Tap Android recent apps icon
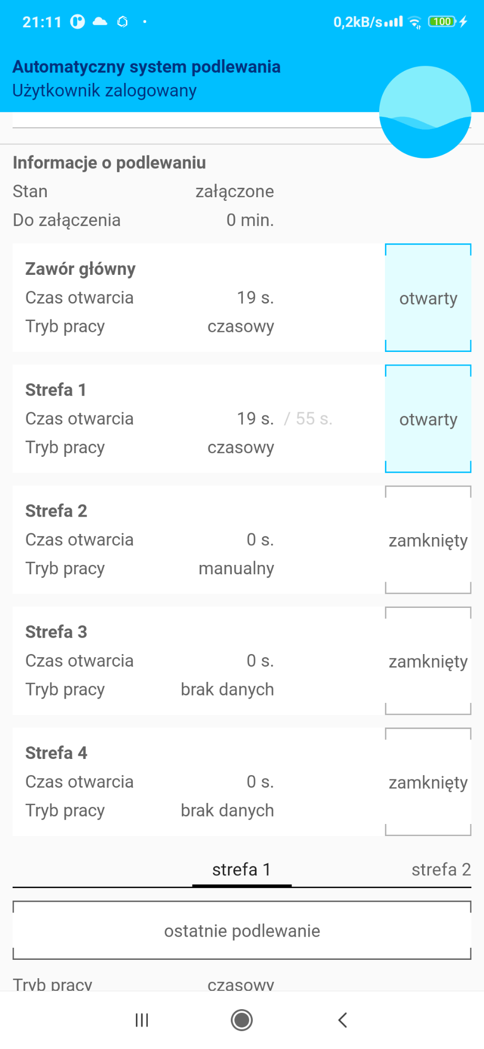This screenshot has height=1049, width=484. (x=142, y=1020)
